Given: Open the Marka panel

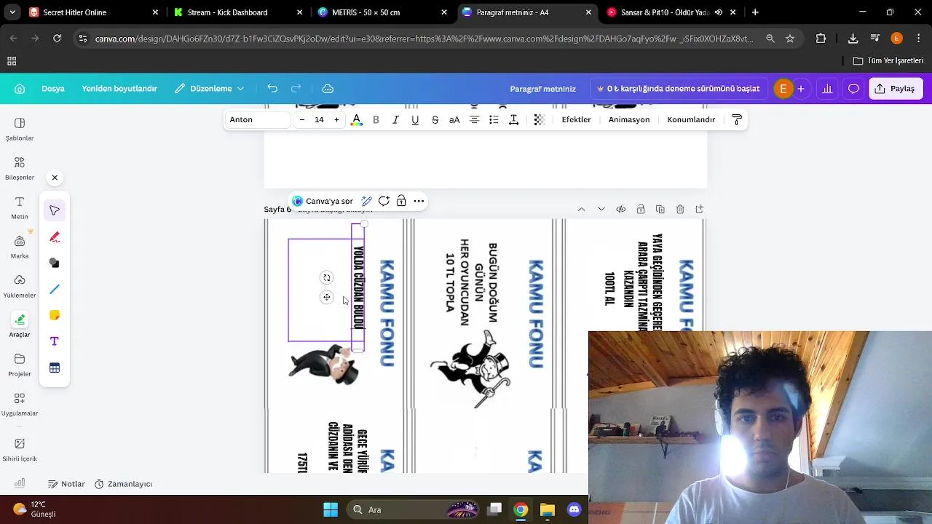Looking at the screenshot, I should pos(20,247).
